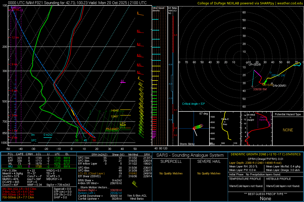This screenshot has width=304, height=202.
Task: Click the 67 deg slinky tilt value
Action: pos(204,114)
